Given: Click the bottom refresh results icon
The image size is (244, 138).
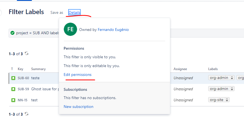Looking at the screenshot, I should (27, 114).
